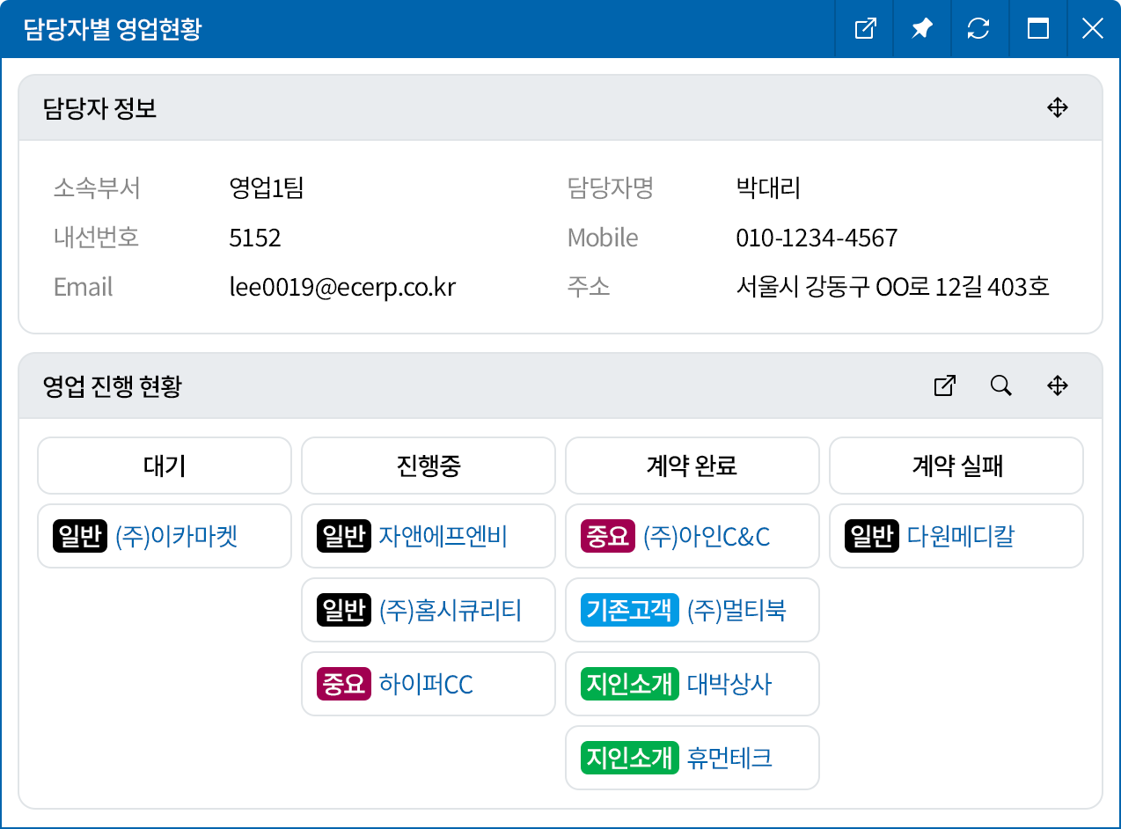Viewport: 1121px width, 829px height.
Task: Open window in new popup from title bar
Action: (x=865, y=29)
